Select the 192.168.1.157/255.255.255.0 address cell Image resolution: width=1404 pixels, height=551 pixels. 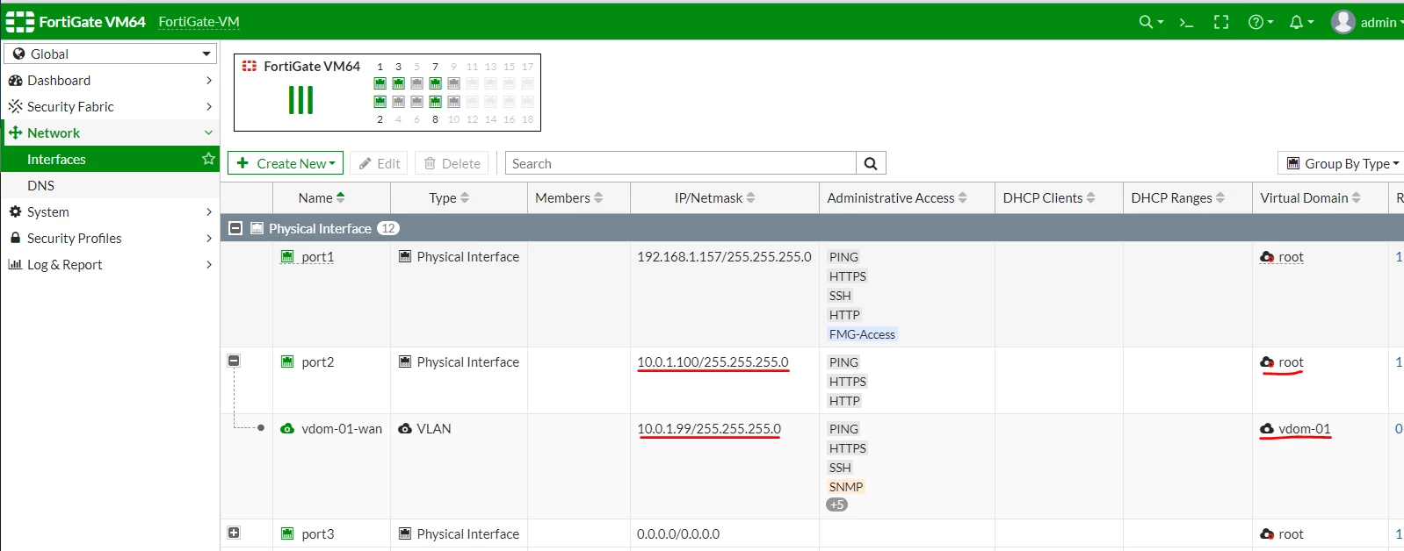pos(724,257)
